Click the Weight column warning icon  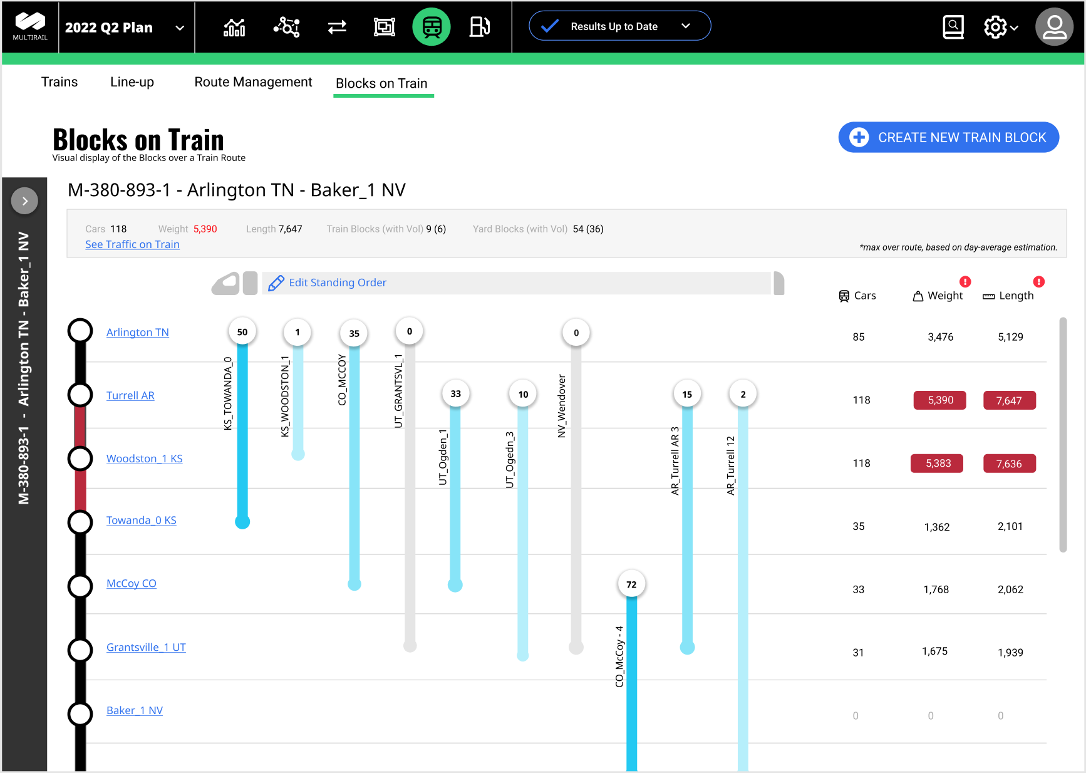coord(965,282)
